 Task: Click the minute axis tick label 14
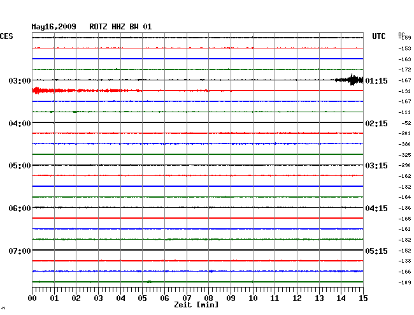click(341, 298)
